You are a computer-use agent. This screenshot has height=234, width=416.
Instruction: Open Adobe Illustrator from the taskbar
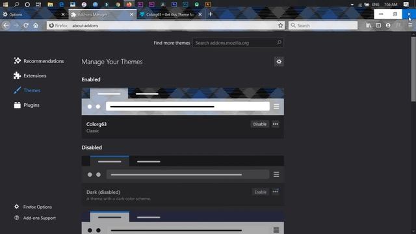208,5
